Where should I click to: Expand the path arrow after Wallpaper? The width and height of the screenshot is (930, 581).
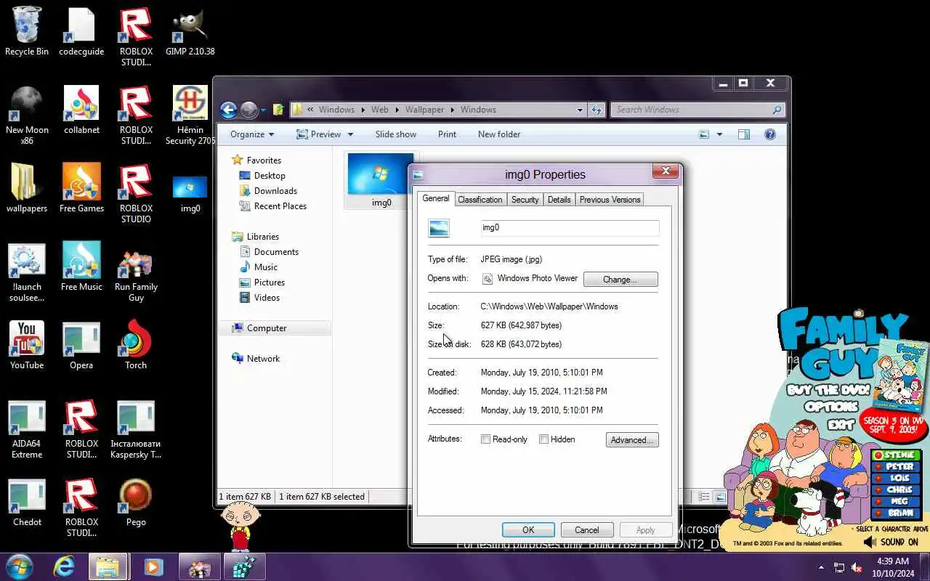click(451, 110)
